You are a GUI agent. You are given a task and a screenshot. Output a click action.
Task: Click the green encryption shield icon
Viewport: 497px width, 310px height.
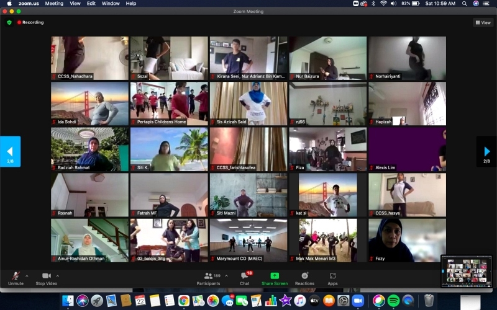tap(9, 22)
